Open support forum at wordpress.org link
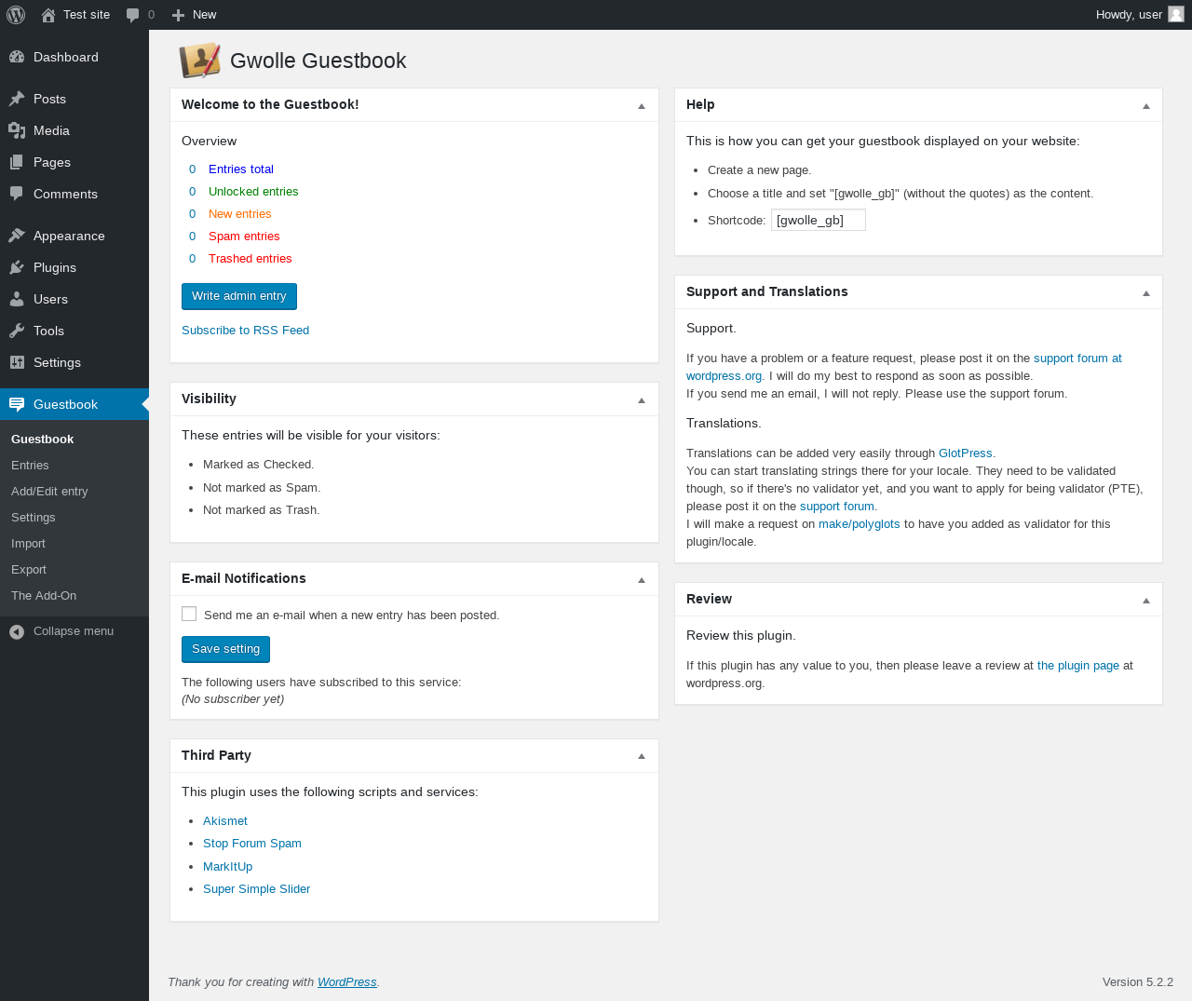 coord(1077,358)
